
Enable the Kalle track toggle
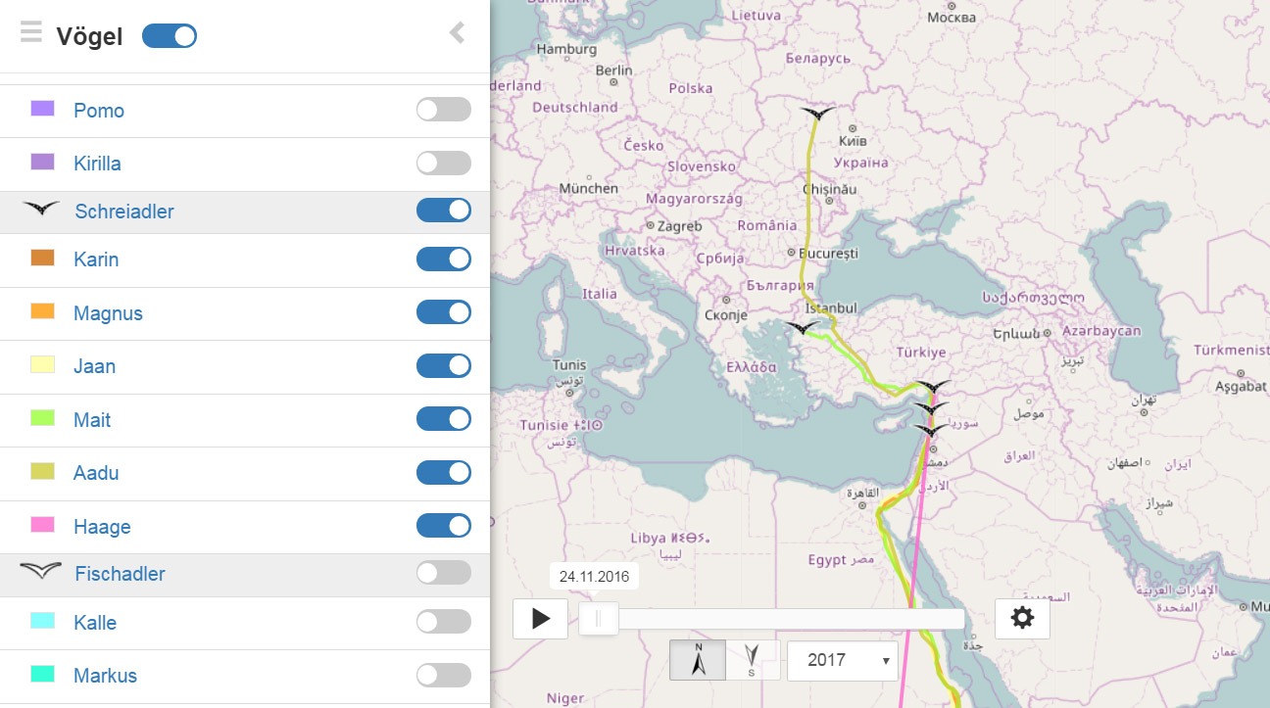[443, 621]
